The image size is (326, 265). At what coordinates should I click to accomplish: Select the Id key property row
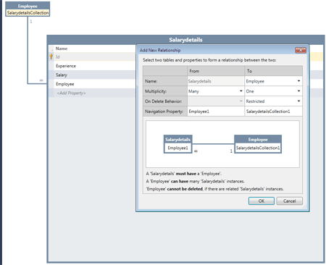tap(92, 56)
